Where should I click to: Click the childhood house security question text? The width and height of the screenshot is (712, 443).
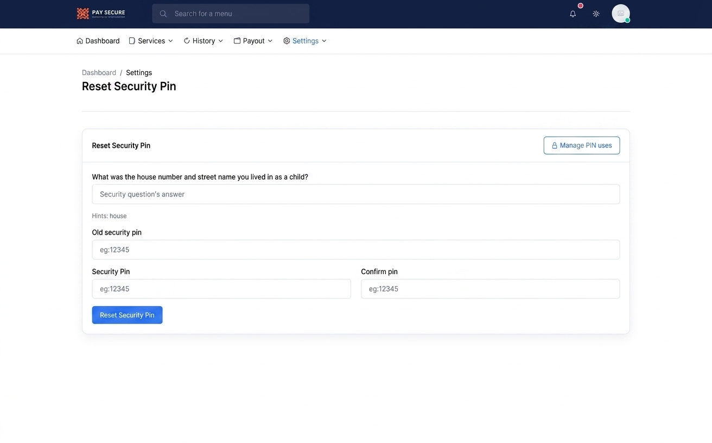[200, 177]
